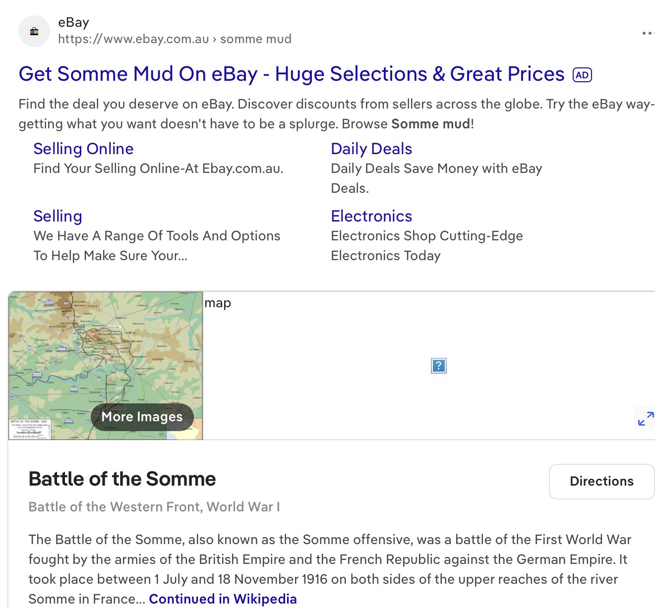Screen dimensions: 655x609
Task: Open the 'Selling' sitelink
Action: click(x=58, y=216)
